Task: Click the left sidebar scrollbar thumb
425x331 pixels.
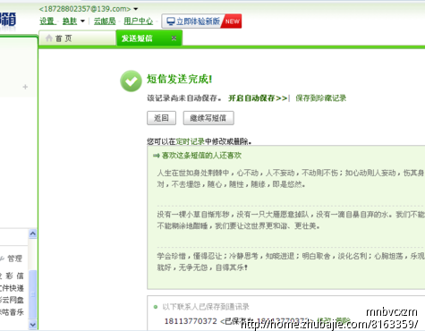Action: (33, 294)
